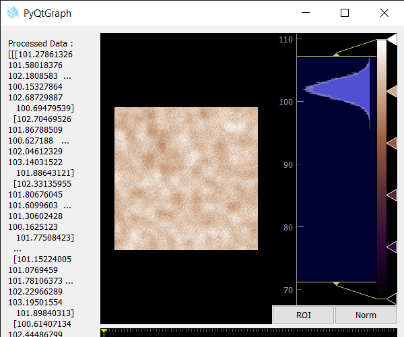The width and height of the screenshot is (404, 337).
Task: Select the purple gradient tick marker
Action: 392,247
